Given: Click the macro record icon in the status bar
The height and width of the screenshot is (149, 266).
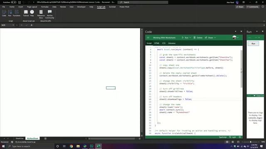Looking at the screenshot, I should tap(12, 142).
